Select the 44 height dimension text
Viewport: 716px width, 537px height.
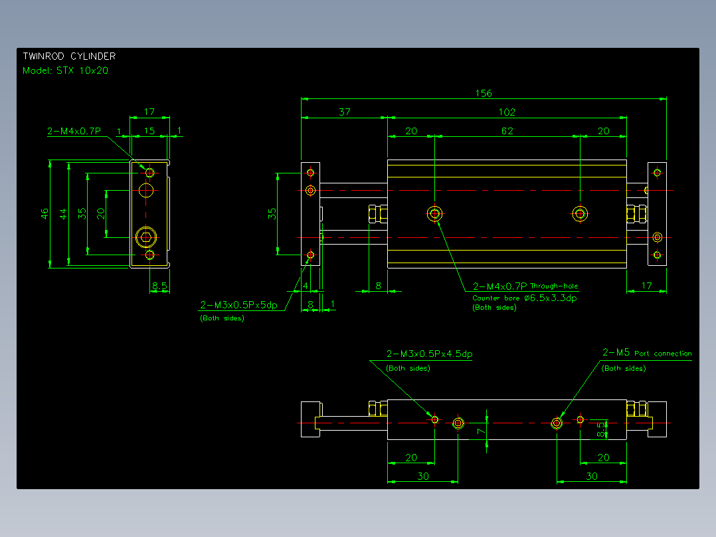point(63,213)
